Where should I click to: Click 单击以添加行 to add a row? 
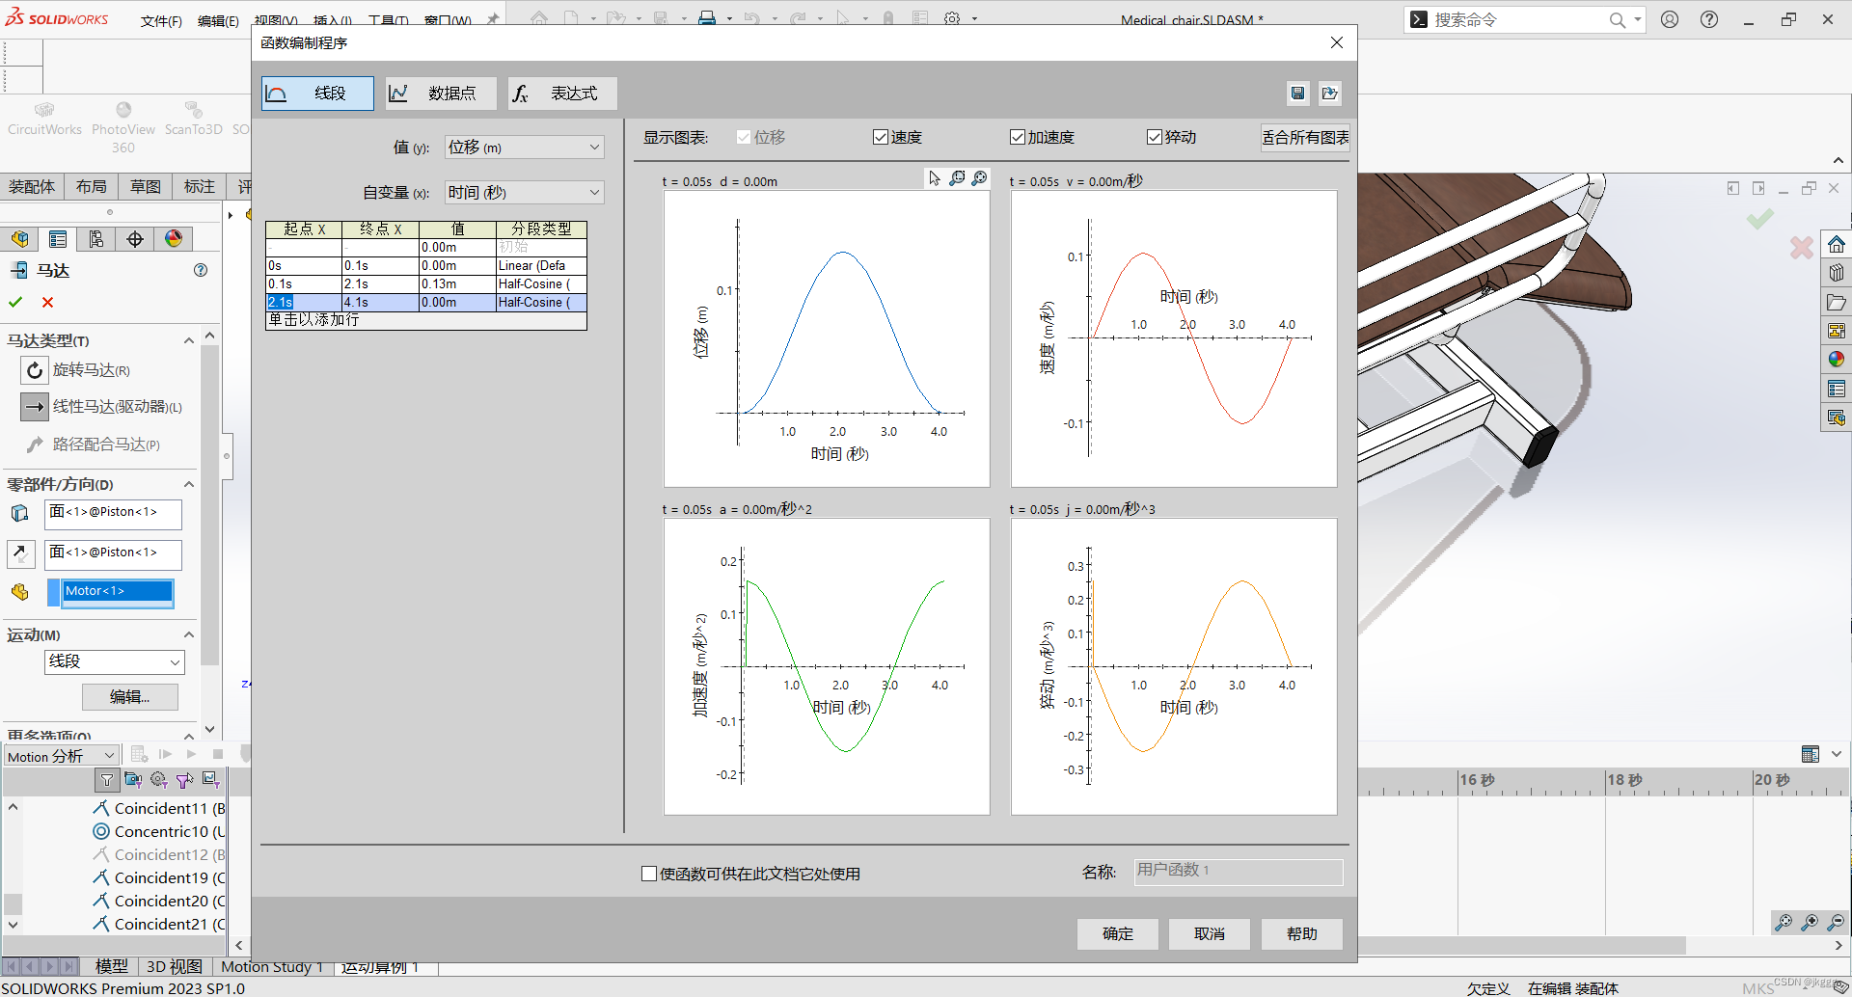pos(425,320)
